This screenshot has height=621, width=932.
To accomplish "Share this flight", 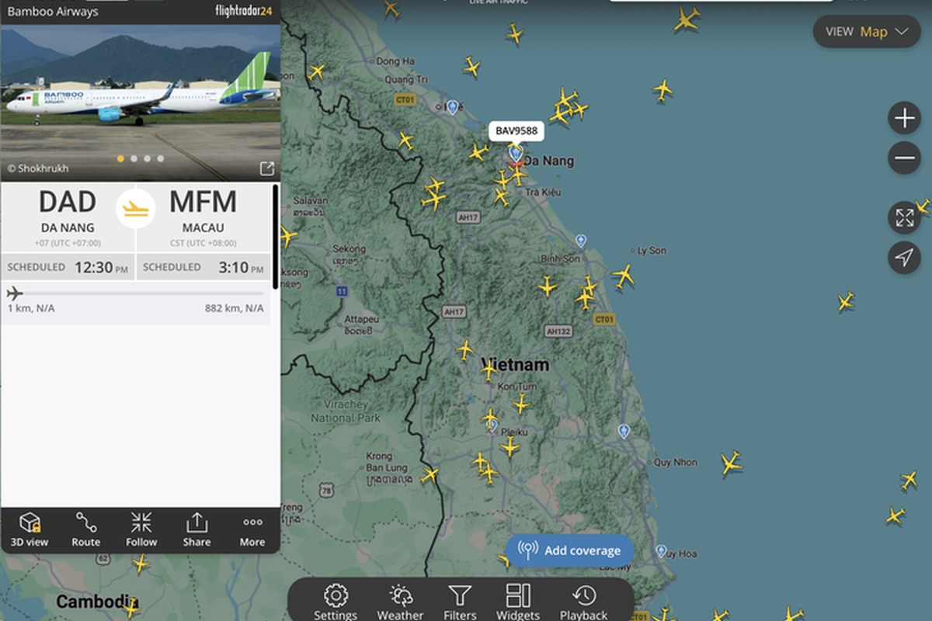I will point(196,530).
